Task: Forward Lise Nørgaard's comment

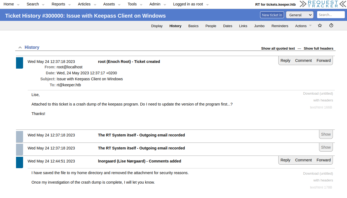Action: [x=324, y=160]
